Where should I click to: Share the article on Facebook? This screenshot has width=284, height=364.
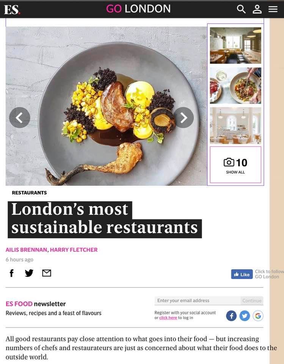tap(12, 273)
